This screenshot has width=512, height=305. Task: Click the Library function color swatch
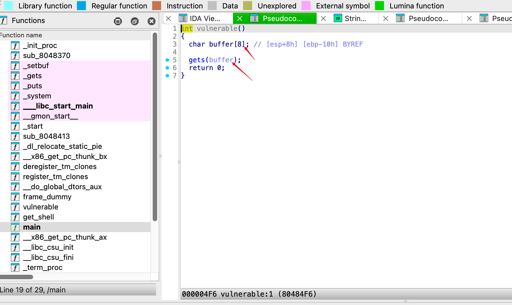point(8,6)
